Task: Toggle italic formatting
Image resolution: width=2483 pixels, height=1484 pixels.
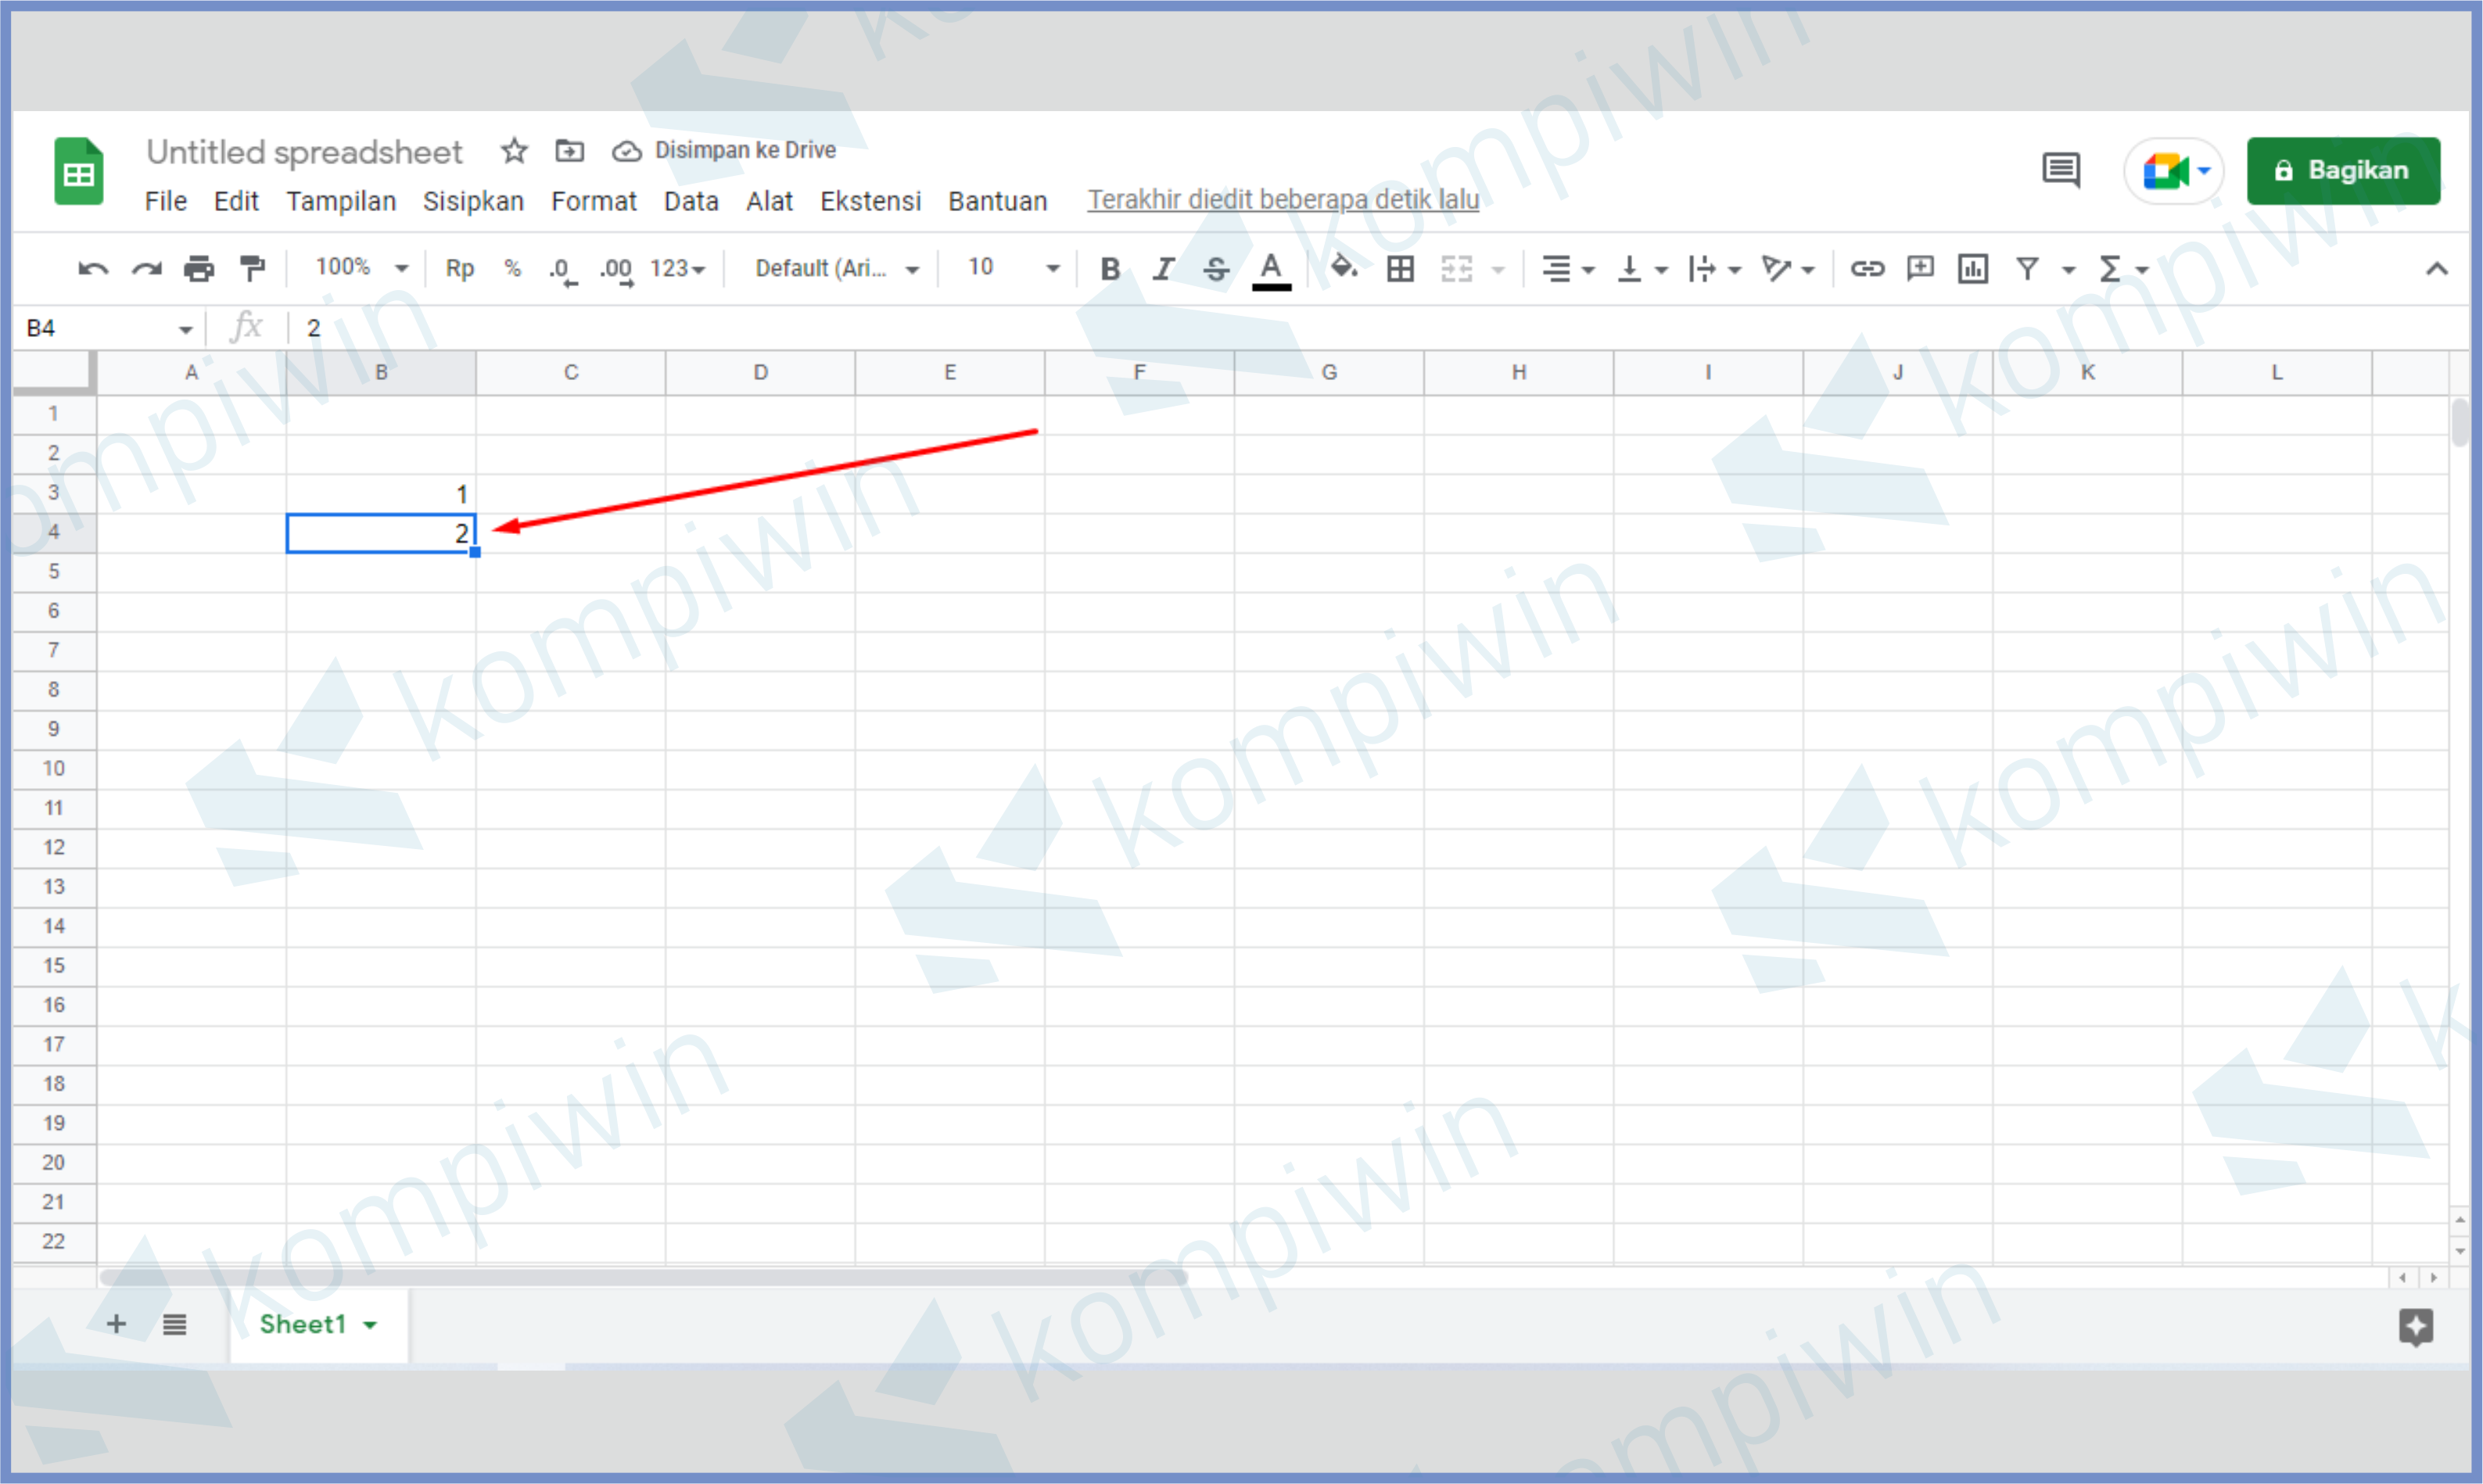Action: click(x=1162, y=268)
